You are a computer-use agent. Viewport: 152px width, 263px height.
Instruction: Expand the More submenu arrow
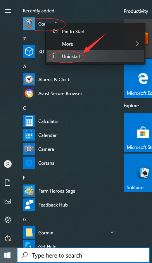[137, 44]
